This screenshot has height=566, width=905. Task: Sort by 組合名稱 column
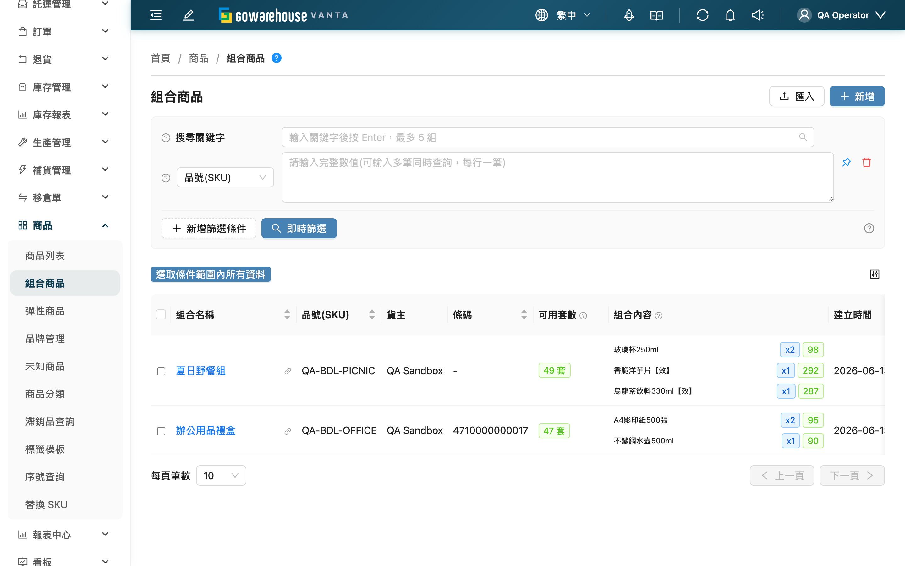(287, 314)
